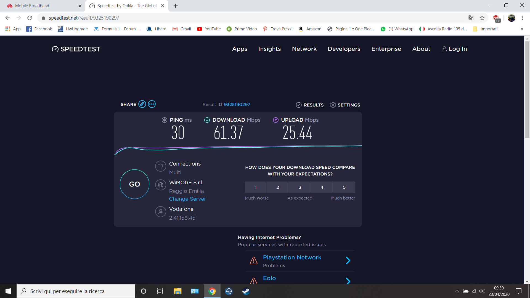Open new browser tab
The height and width of the screenshot is (298, 530).
point(176,6)
